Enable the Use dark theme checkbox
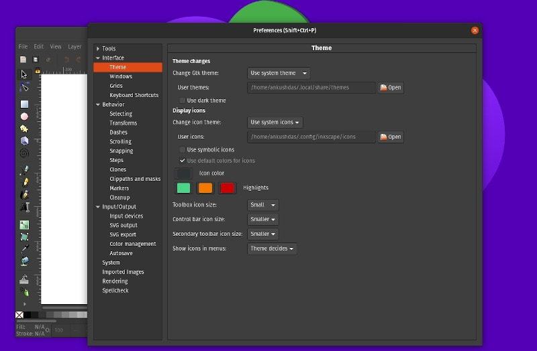537x351 pixels. [x=182, y=100]
